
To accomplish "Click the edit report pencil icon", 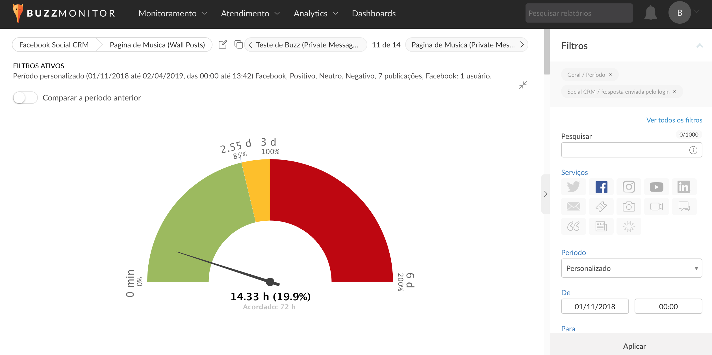I will click(x=223, y=45).
